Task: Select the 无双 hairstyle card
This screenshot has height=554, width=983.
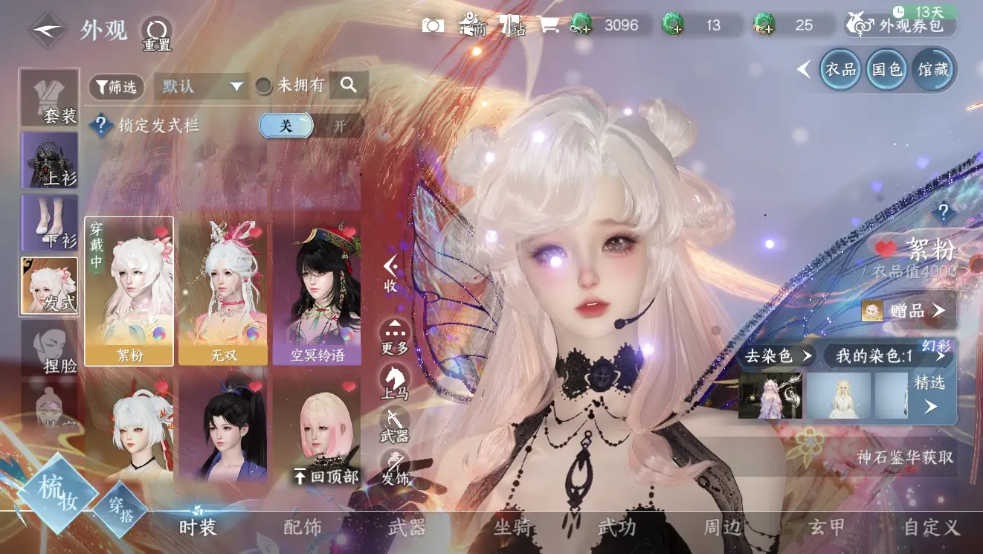Action: click(223, 292)
